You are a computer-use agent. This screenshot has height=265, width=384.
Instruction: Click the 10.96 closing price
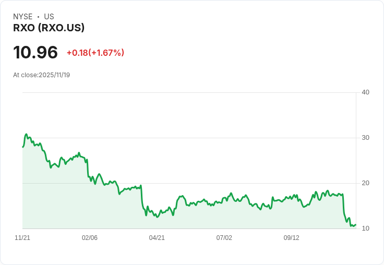point(35,53)
